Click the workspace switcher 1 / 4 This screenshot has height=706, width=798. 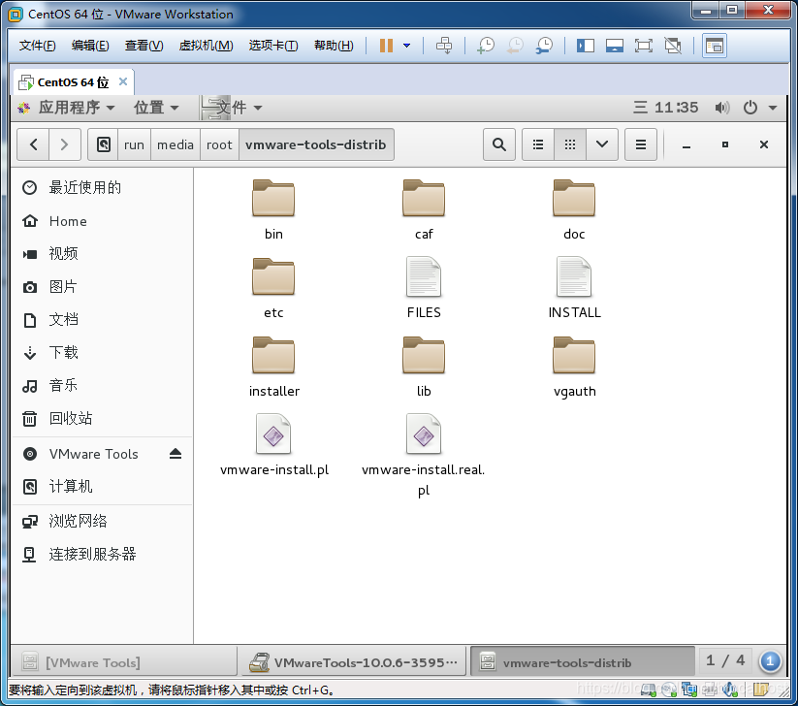724,660
